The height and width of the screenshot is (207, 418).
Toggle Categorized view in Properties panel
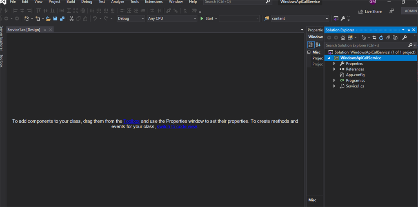[x=311, y=45]
